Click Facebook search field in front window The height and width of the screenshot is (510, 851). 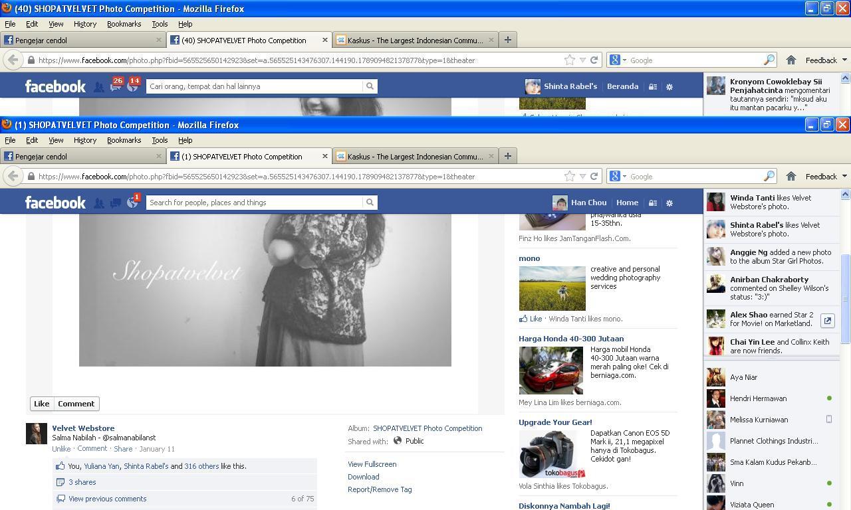tap(255, 203)
